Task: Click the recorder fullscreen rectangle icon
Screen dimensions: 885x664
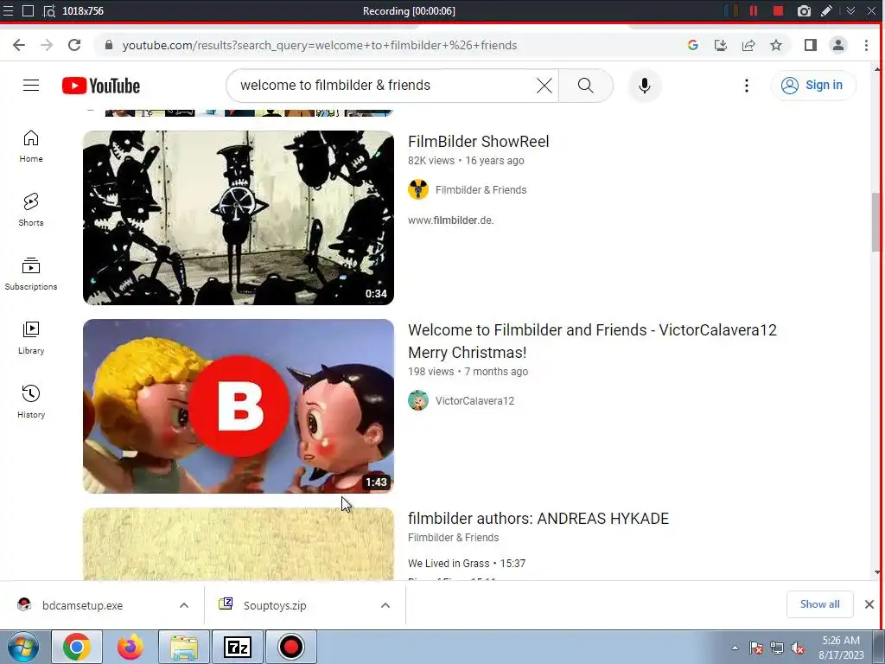Action: [x=28, y=10]
